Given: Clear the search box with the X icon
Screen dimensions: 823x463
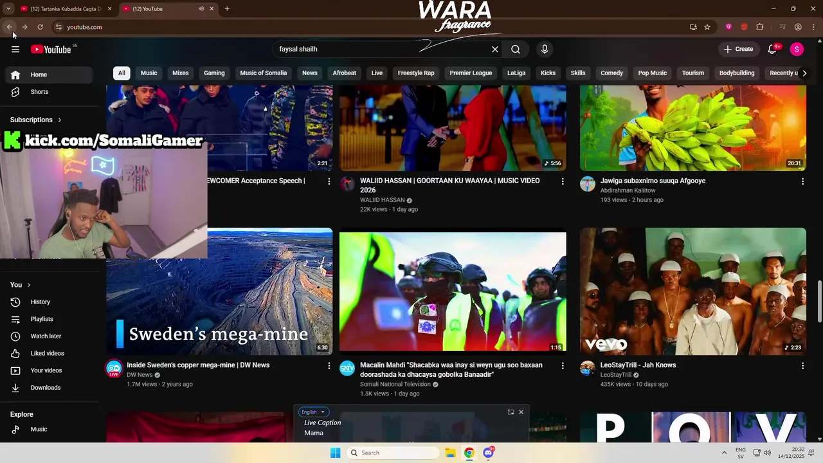Looking at the screenshot, I should pos(495,50).
